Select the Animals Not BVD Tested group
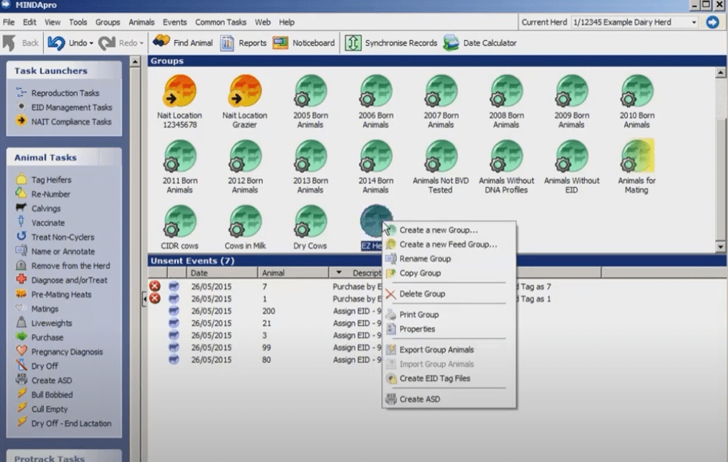 coord(441,166)
